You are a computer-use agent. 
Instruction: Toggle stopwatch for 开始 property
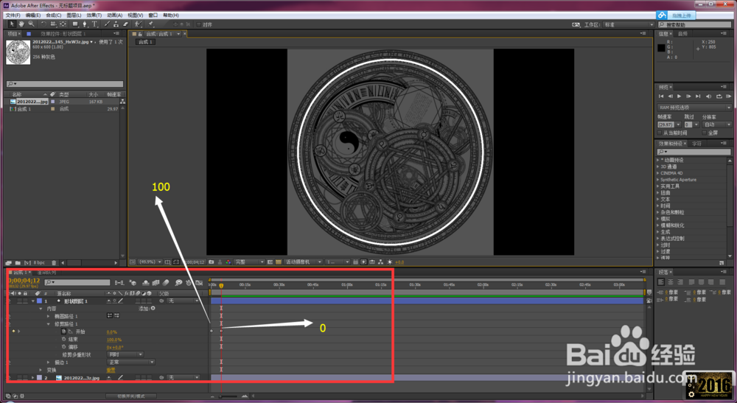click(x=63, y=332)
